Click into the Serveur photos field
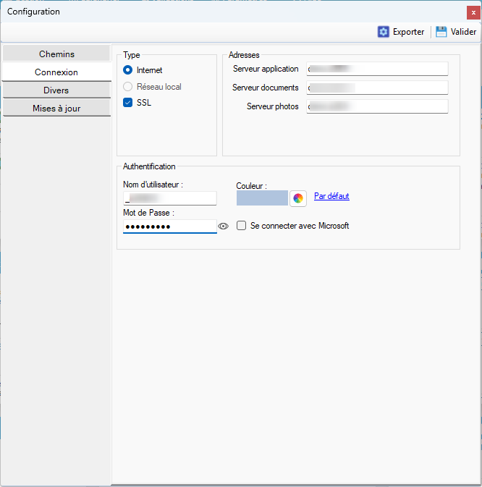This screenshot has width=482, height=487. 377,106
